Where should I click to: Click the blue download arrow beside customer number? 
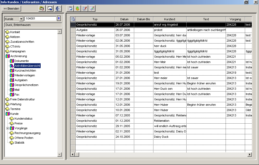[x=59, y=18]
